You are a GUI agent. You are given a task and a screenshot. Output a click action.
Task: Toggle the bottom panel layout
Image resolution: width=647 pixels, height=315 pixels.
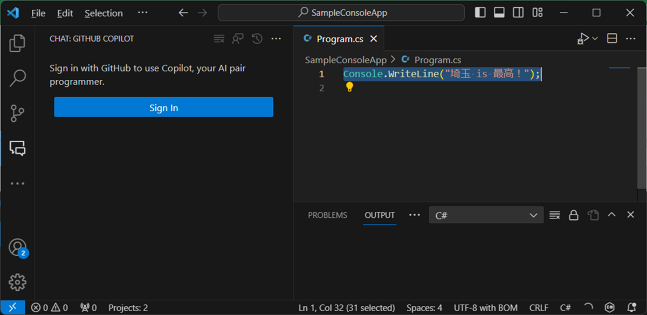pos(499,13)
